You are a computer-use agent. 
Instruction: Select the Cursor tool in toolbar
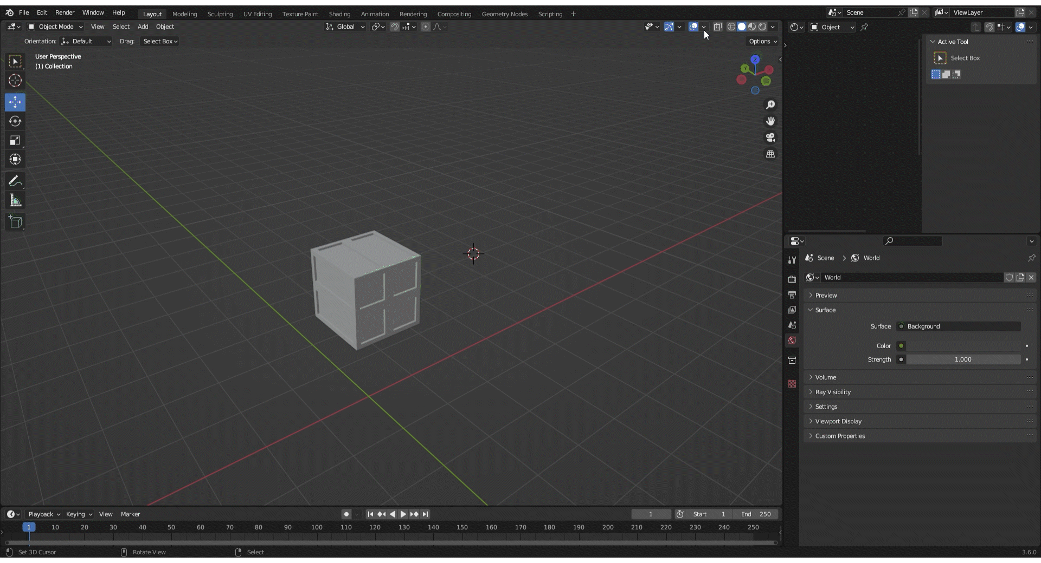tap(15, 81)
